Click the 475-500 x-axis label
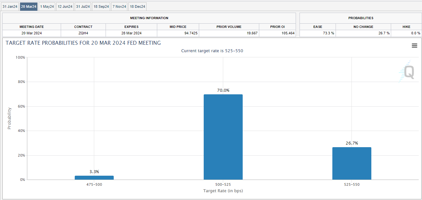The width and height of the screenshot is (422, 200). coord(94,184)
